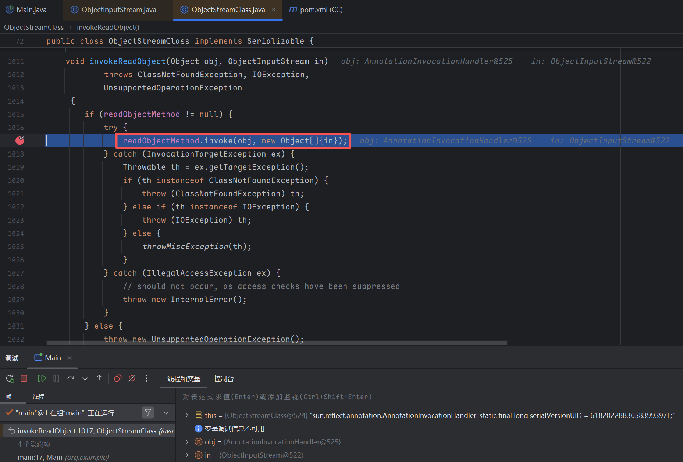Click the editor horizontal scrollbar

276,343
